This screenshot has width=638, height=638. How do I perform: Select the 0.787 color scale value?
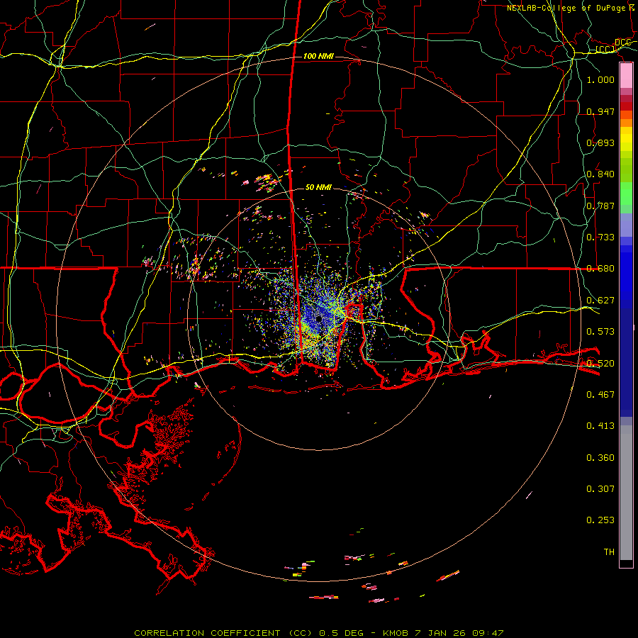point(600,206)
